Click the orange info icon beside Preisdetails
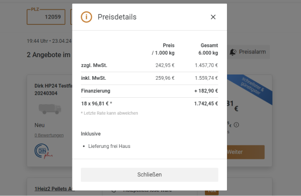 click(x=87, y=17)
